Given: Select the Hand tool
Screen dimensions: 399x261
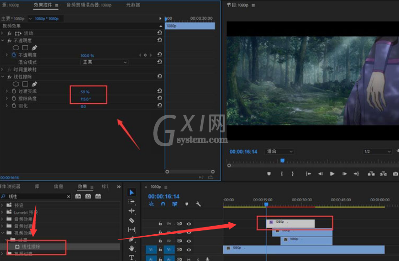Looking at the screenshot, I should [131, 248].
